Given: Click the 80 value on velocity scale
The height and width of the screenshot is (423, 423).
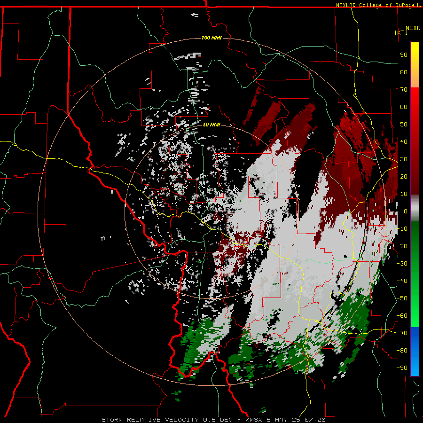Looking at the screenshot, I should (x=404, y=72).
